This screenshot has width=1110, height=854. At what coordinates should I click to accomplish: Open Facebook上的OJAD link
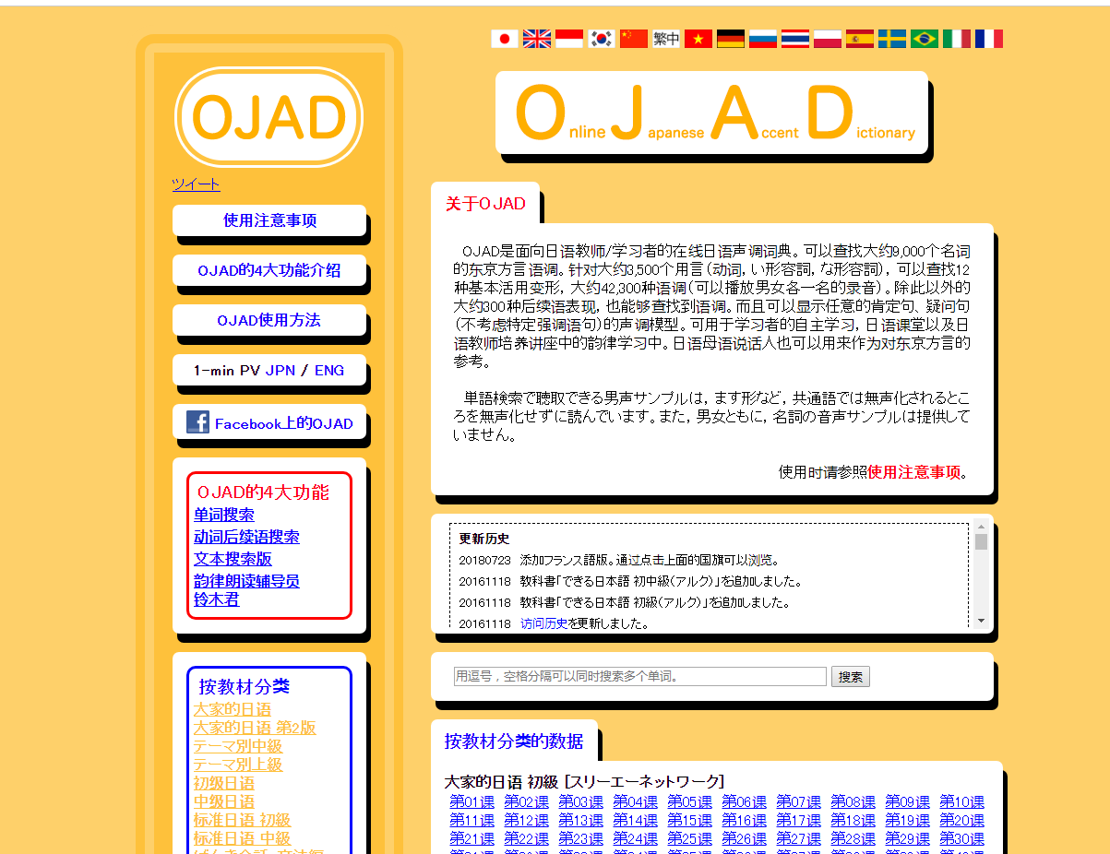click(284, 424)
